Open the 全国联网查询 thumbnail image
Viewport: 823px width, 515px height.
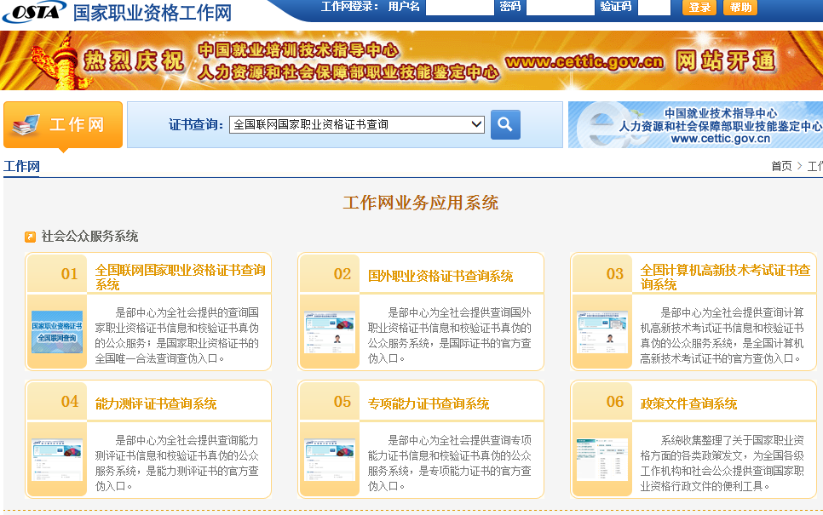pos(57,332)
